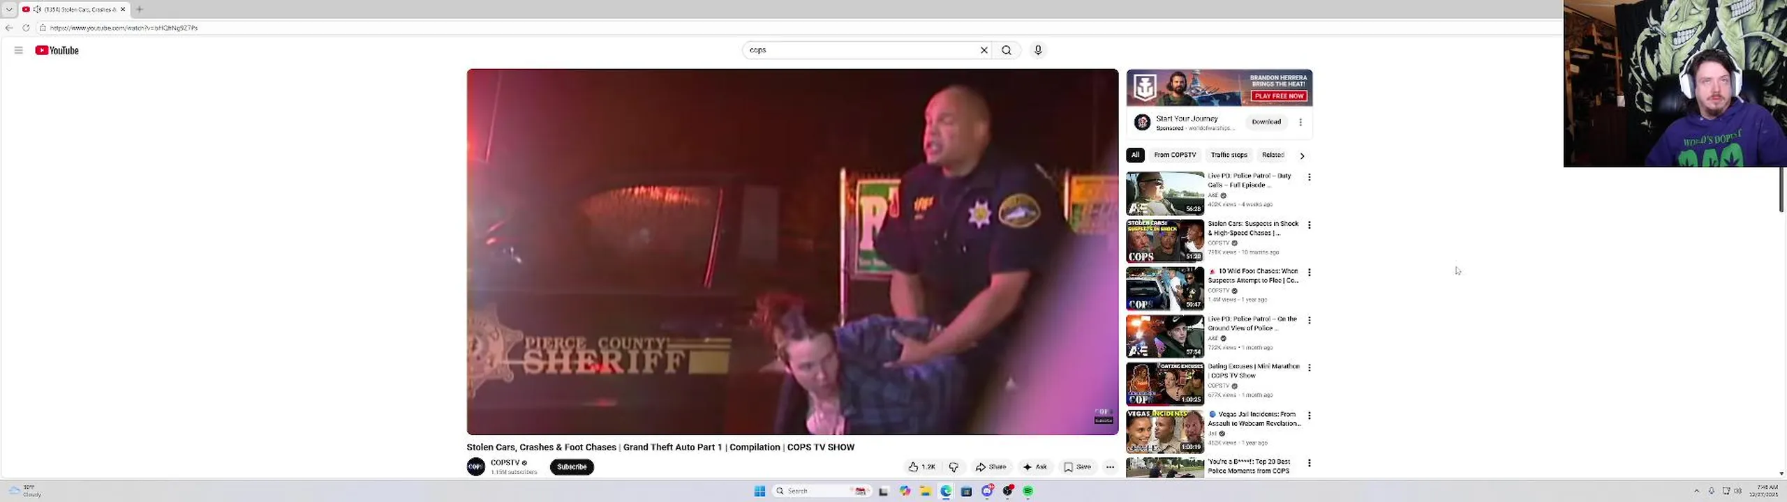1787x502 pixels.
Task: Open COPSTV channel avatar
Action: [476, 466]
